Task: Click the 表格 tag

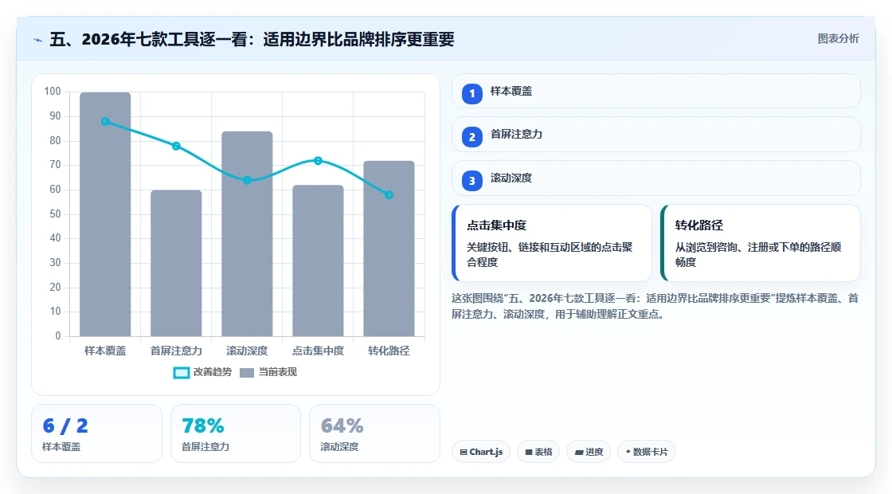Action: click(x=538, y=451)
